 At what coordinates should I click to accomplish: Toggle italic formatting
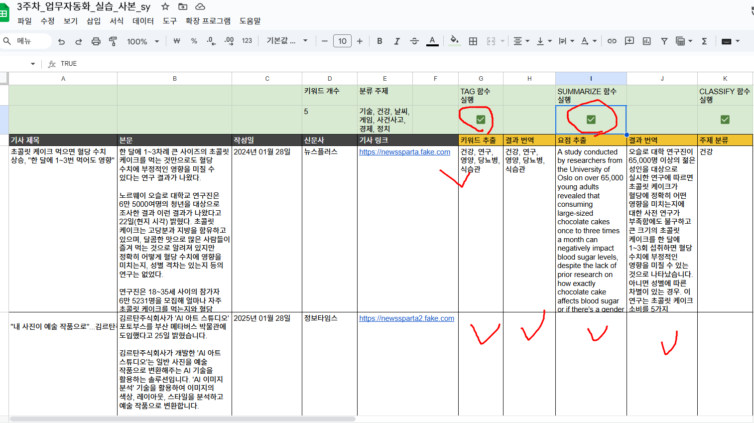coord(397,41)
